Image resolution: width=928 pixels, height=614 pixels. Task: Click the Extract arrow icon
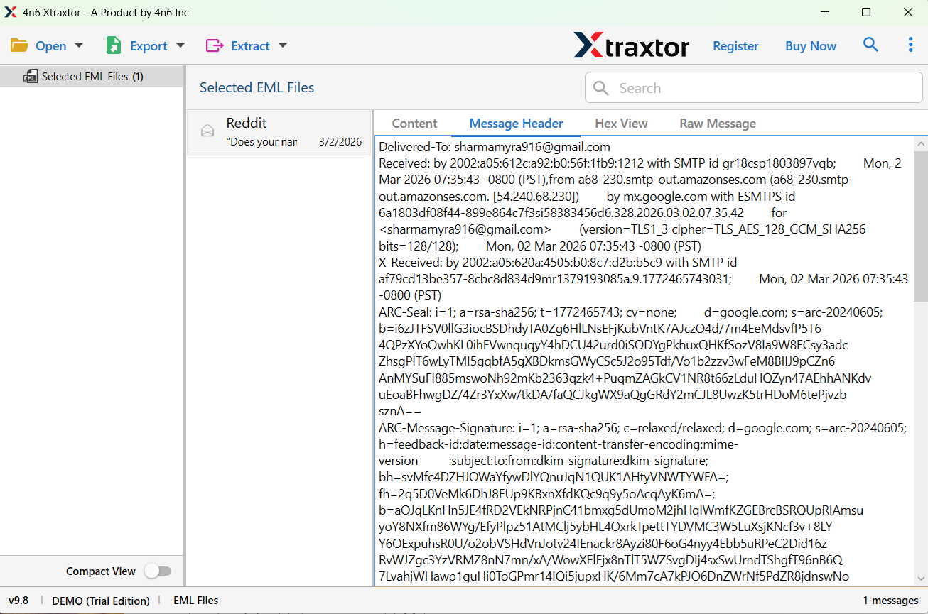[x=215, y=46]
